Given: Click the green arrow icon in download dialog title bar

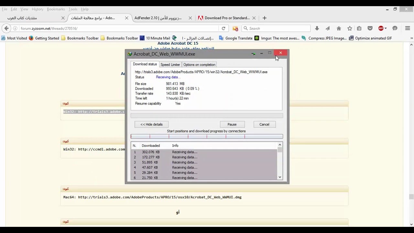Looking at the screenshot, I should (253, 54).
